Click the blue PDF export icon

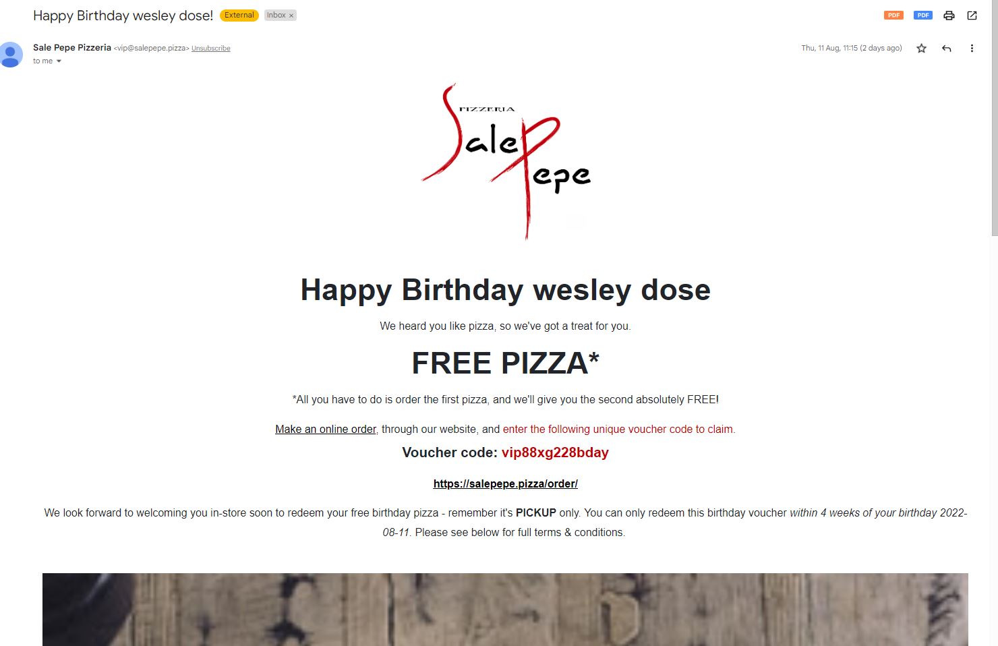pyautogui.click(x=922, y=16)
